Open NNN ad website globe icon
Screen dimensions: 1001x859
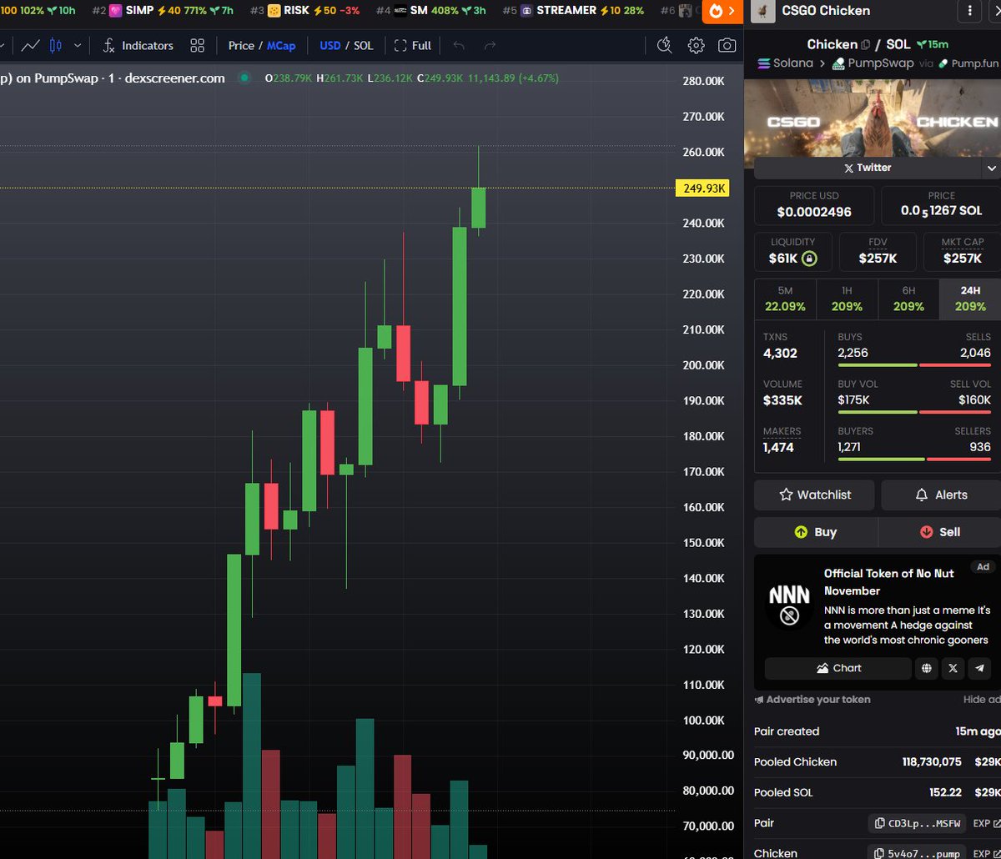coord(926,668)
